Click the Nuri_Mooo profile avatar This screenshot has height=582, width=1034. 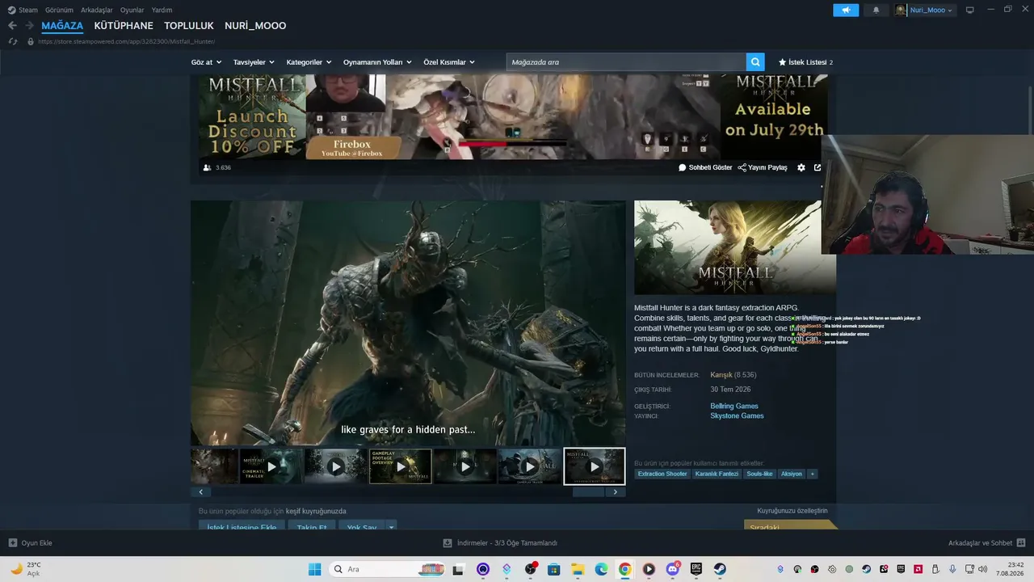901,10
